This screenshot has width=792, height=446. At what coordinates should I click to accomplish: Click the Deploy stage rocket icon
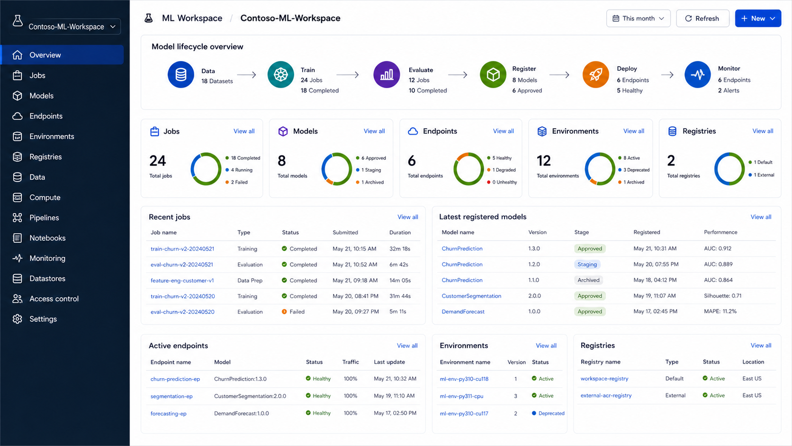click(595, 75)
